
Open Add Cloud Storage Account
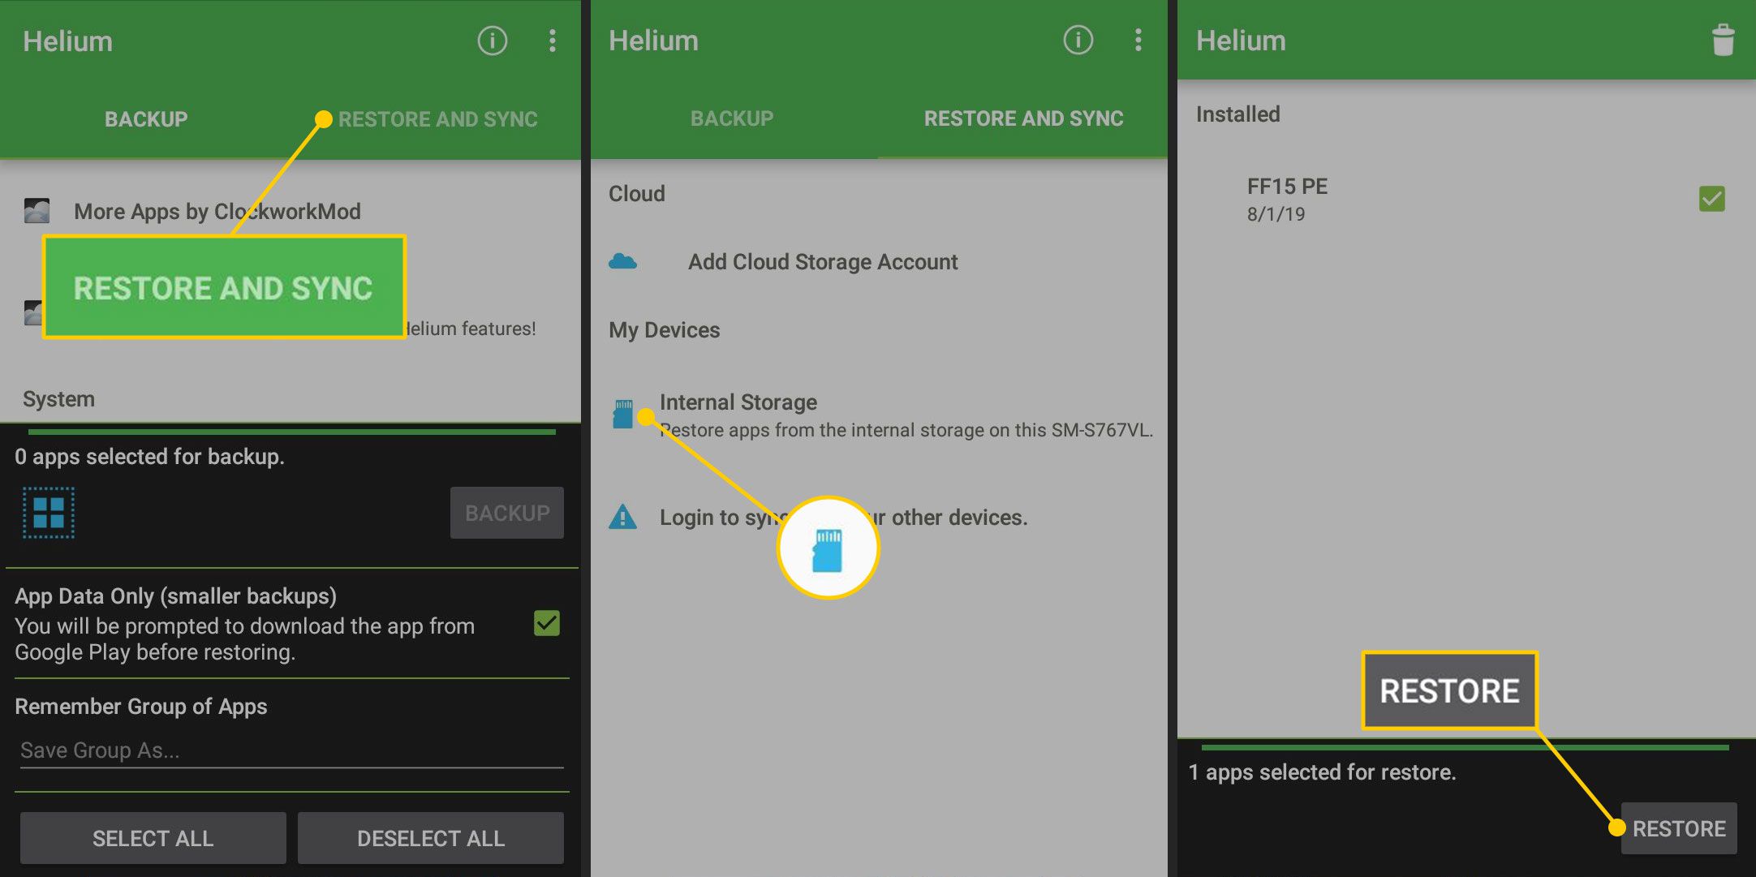point(879,261)
